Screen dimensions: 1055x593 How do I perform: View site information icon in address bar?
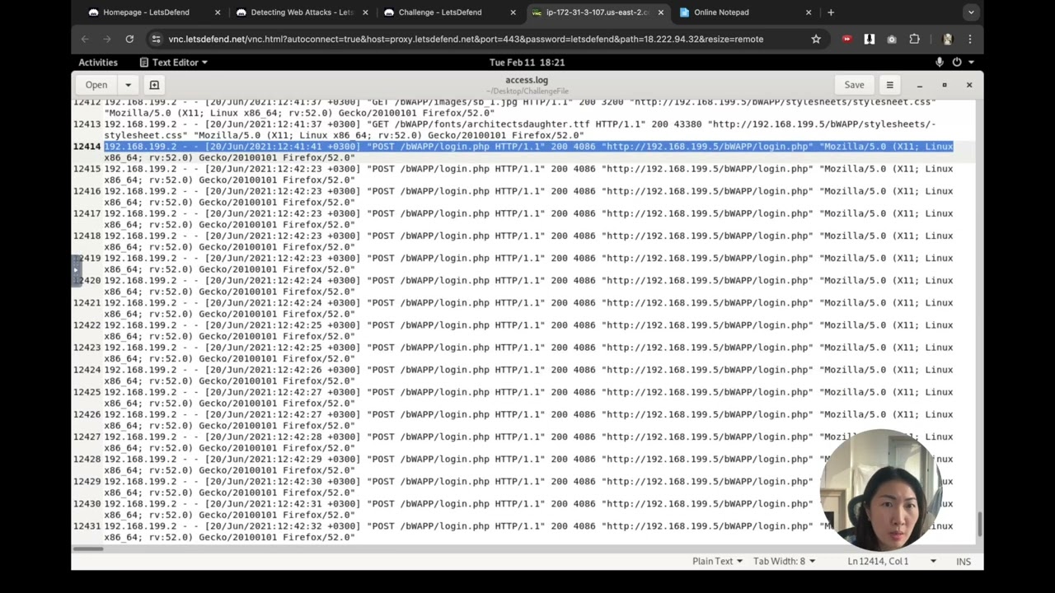coord(156,39)
